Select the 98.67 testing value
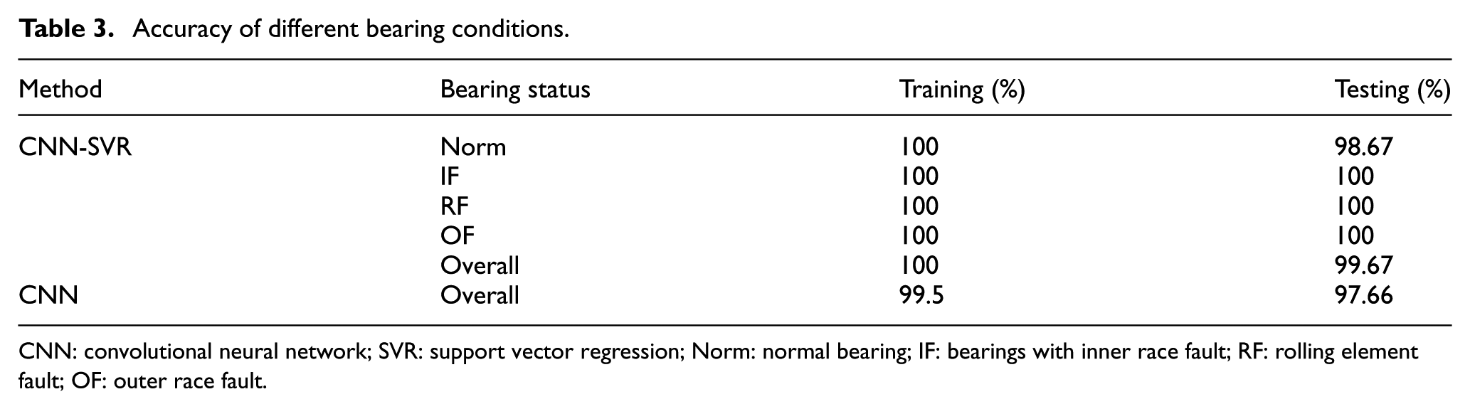The height and width of the screenshot is (409, 1470). (1363, 147)
